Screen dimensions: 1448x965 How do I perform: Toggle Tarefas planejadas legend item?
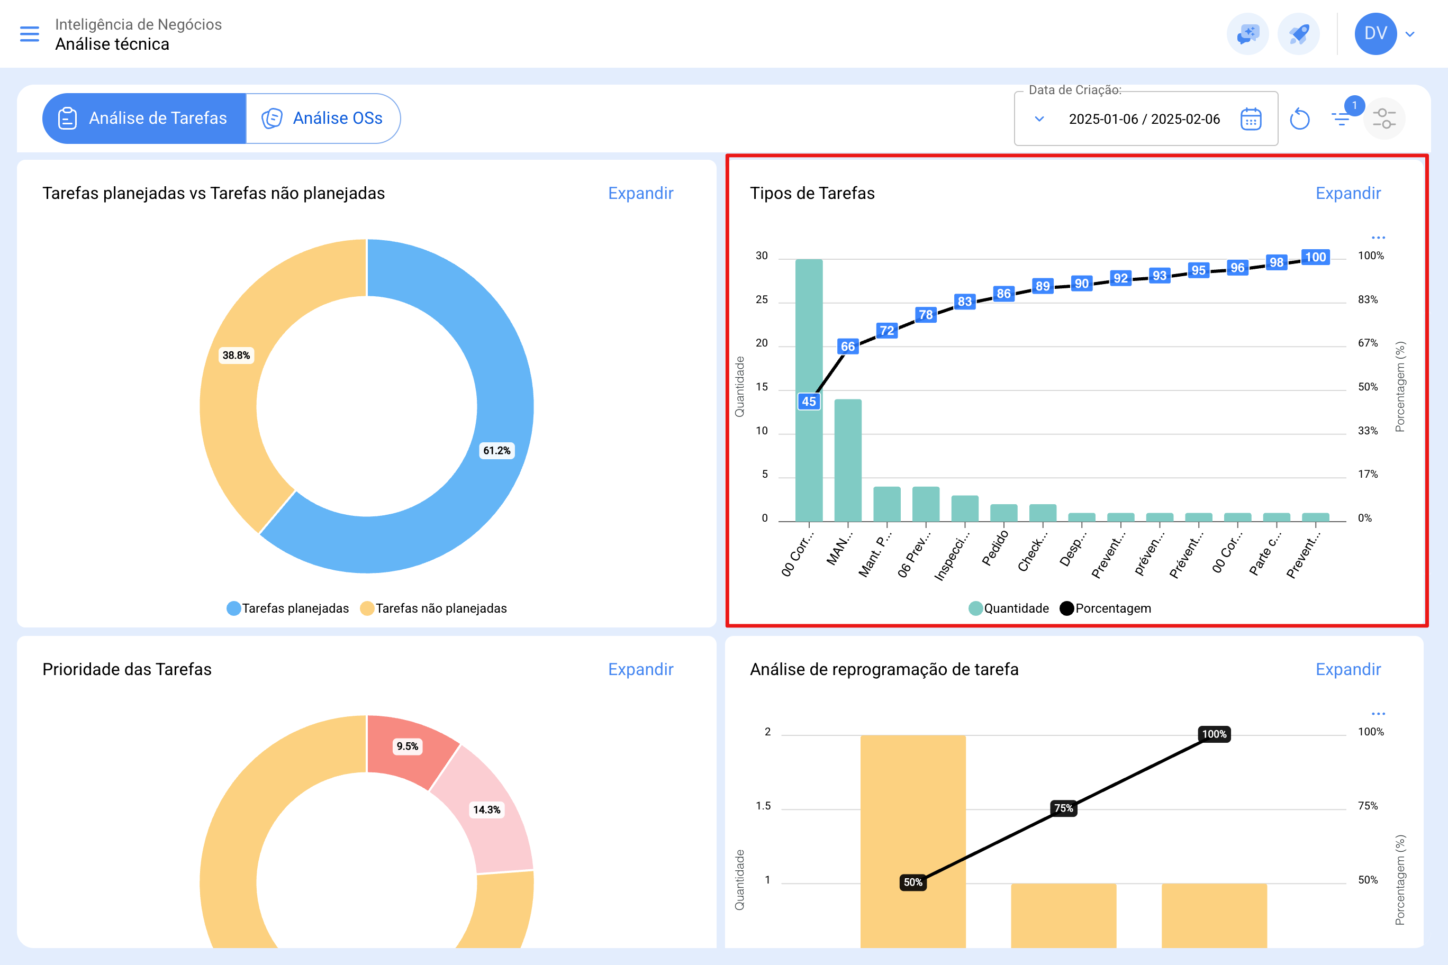(x=287, y=608)
